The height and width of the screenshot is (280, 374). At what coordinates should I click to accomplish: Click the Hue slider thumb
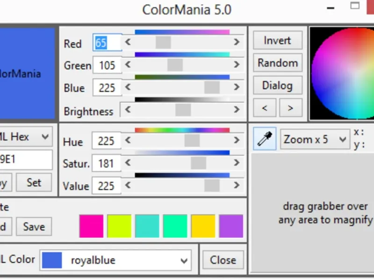coord(192,140)
